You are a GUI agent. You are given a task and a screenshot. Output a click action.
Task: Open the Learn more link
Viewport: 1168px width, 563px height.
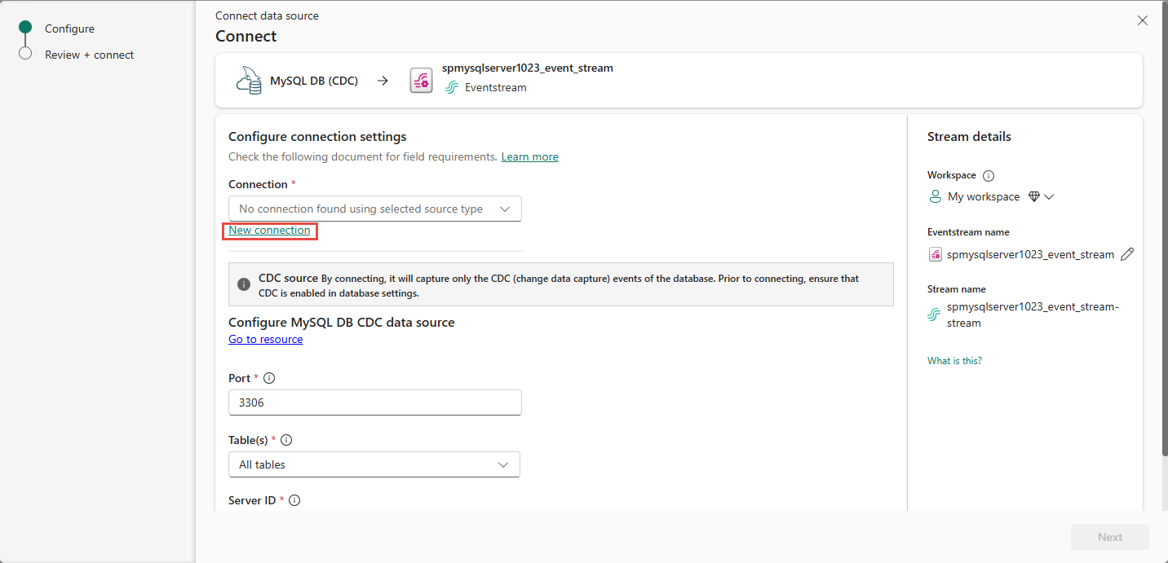(x=529, y=156)
